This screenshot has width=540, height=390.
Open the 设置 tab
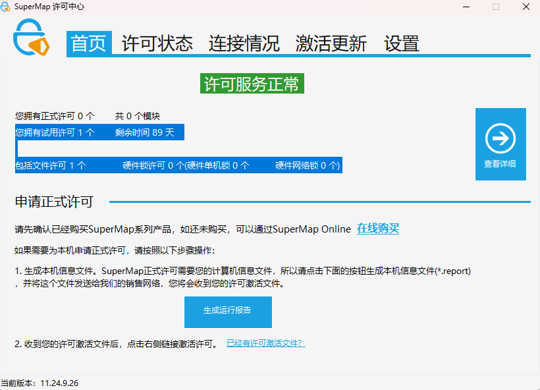click(402, 43)
